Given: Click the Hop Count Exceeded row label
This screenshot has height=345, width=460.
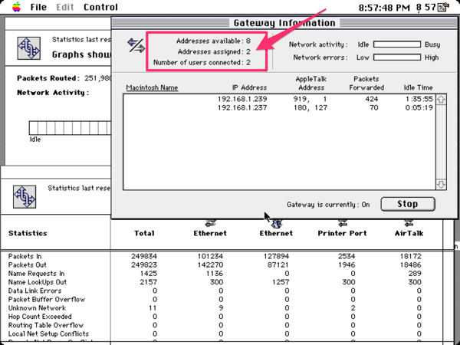Looking at the screenshot, I should (x=40, y=317).
